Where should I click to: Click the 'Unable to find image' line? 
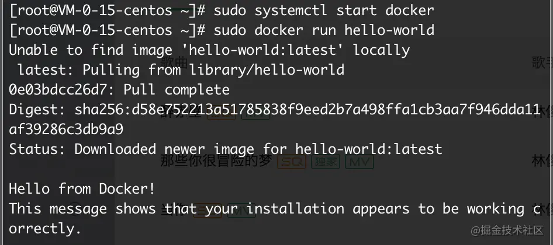point(209,50)
